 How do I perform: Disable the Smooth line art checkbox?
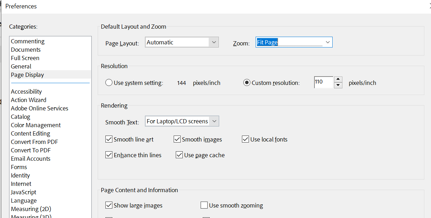[109, 139]
